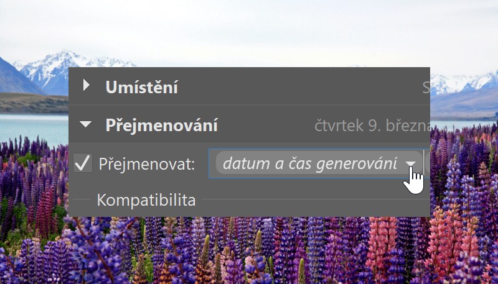Screen dimensions: 498x284
Task: Click the Kompatibilita group label
Action: click(146, 200)
